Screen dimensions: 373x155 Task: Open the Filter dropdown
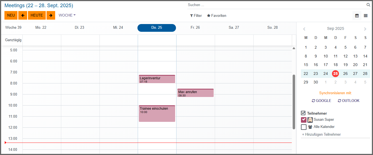coord(196,16)
